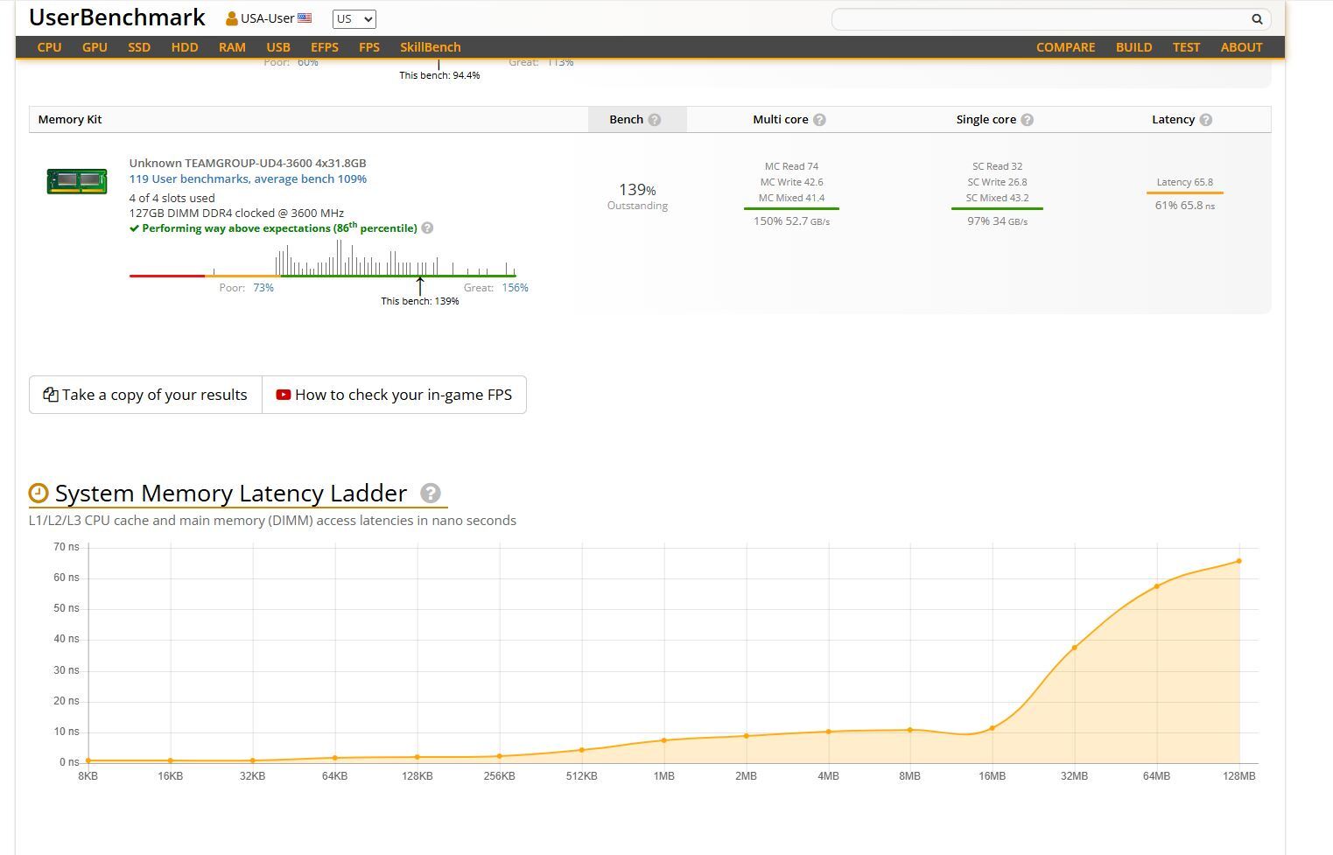Screen dimensions: 1333x855
Task: Go to the COMPARE page
Action: coord(1066,47)
